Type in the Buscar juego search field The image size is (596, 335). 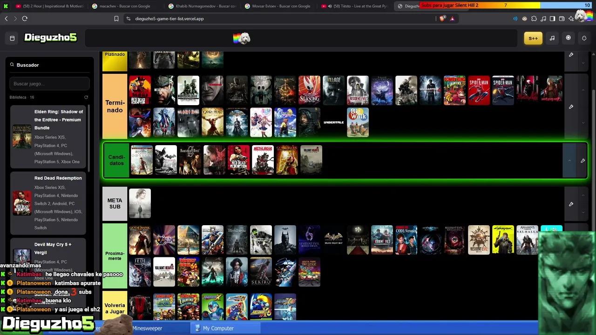[x=49, y=84]
